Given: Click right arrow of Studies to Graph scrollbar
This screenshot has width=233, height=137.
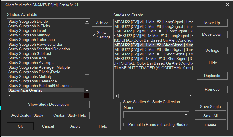Looking at the screenshot, I should coord(190,96).
